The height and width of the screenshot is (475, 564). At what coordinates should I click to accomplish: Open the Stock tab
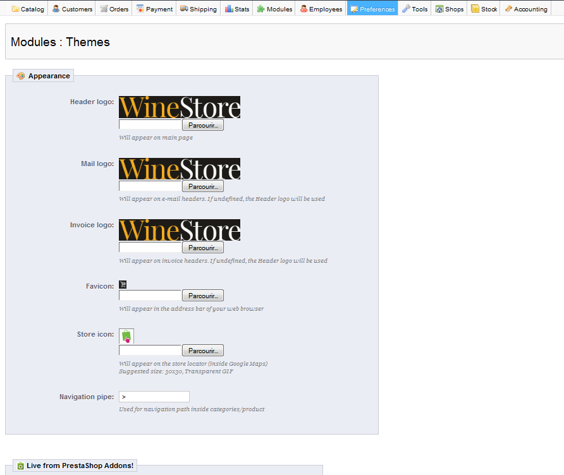click(484, 9)
